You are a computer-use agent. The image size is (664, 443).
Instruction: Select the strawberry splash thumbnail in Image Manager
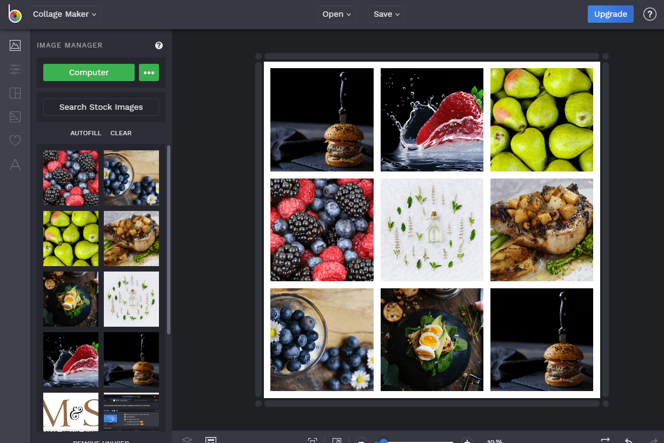coord(71,360)
